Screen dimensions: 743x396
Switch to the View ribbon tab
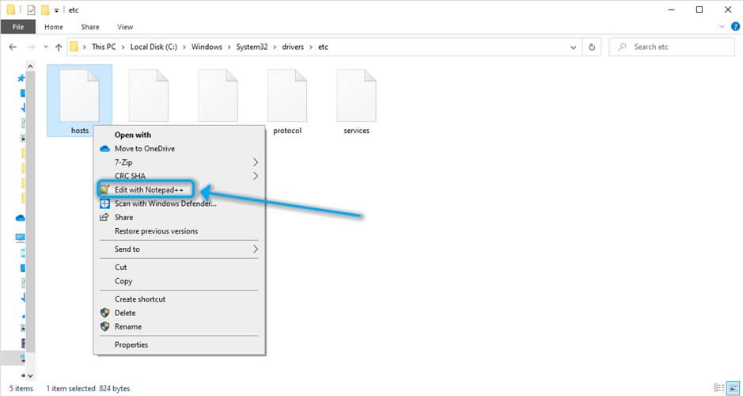125,27
